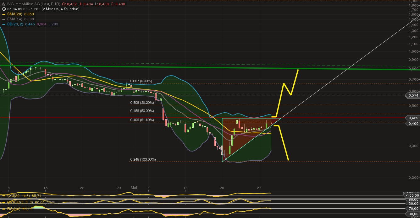The width and height of the screenshot is (420, 218).
Task: Click the candlestick chart-type icon beside IVG Immobilien
Action: pyautogui.click(x=3, y=4)
